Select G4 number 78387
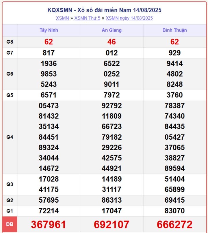 (x=174, y=106)
